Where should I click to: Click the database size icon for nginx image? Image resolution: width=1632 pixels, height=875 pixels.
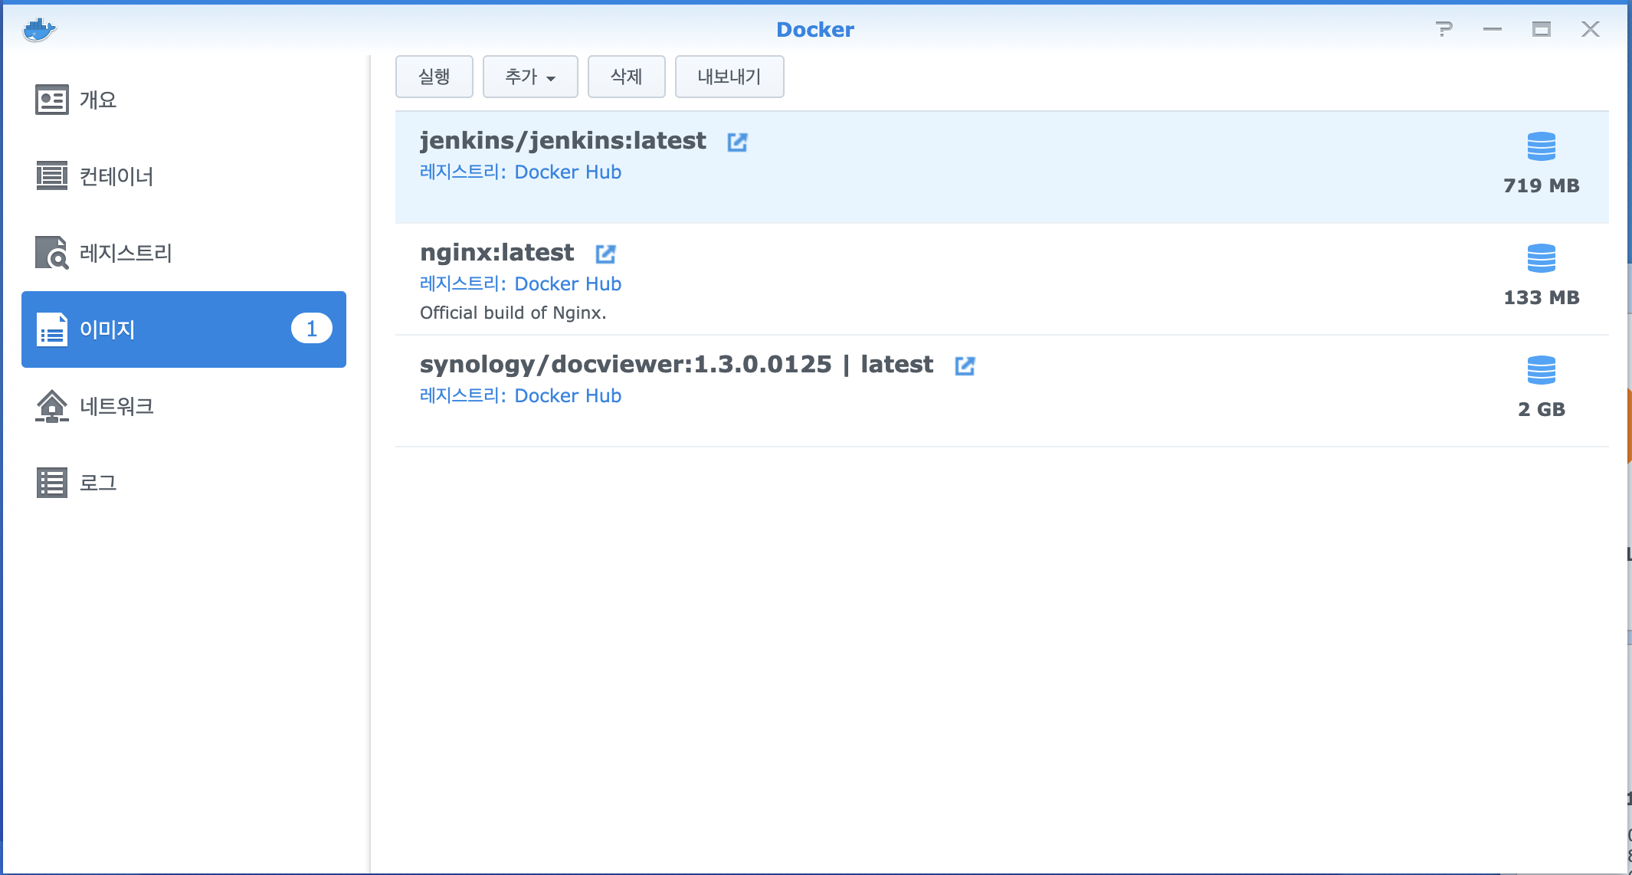click(x=1541, y=258)
